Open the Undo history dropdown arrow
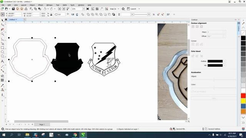The image size is (246, 138). [x=48, y=9]
